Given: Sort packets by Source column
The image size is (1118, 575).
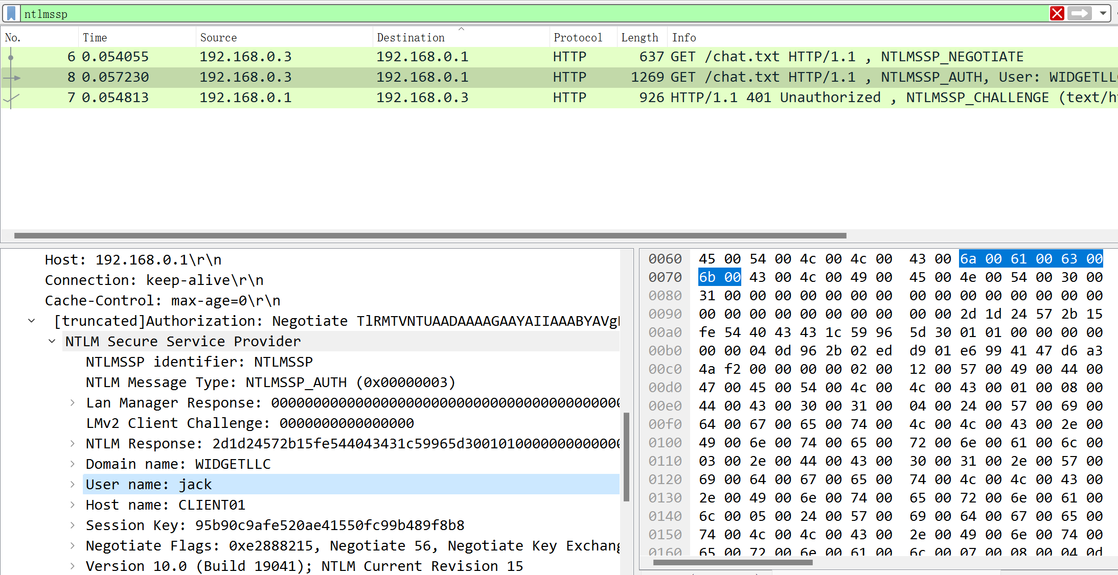Looking at the screenshot, I should pyautogui.click(x=284, y=37).
